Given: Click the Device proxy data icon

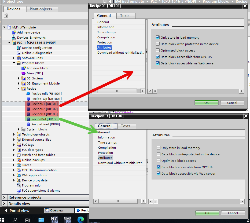Looking at the screenshot, I should 19,180.
